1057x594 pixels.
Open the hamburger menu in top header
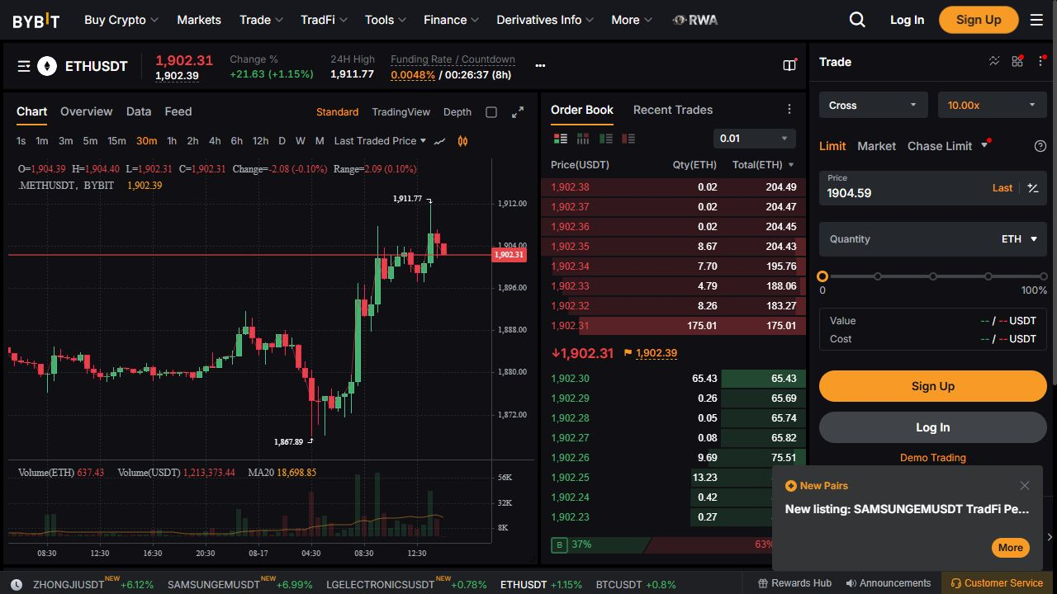tap(1036, 20)
